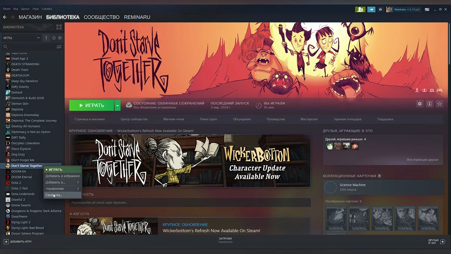The image size is (451, 254).
Task: Click the DOOM Eternal icon in list
Action: coord(8,177)
